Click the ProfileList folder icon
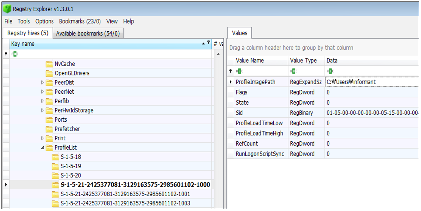The height and width of the screenshot is (211, 421). coord(49,147)
